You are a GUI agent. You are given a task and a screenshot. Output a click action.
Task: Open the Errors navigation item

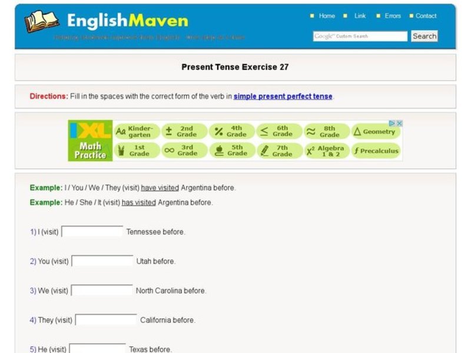point(392,16)
